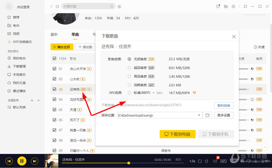Play the previous track
The width and height of the screenshot is (272, 168).
point(9,161)
